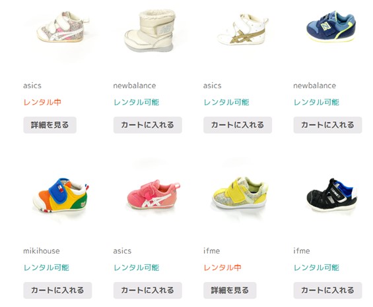Click 詳細を見る under the floral asics shoe

point(50,125)
